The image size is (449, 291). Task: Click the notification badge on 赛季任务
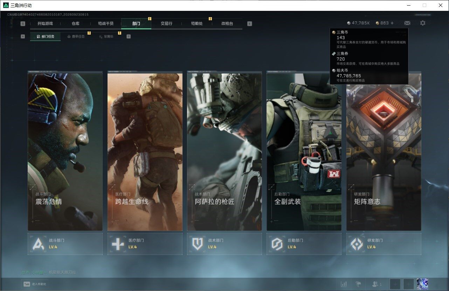coord(89,33)
